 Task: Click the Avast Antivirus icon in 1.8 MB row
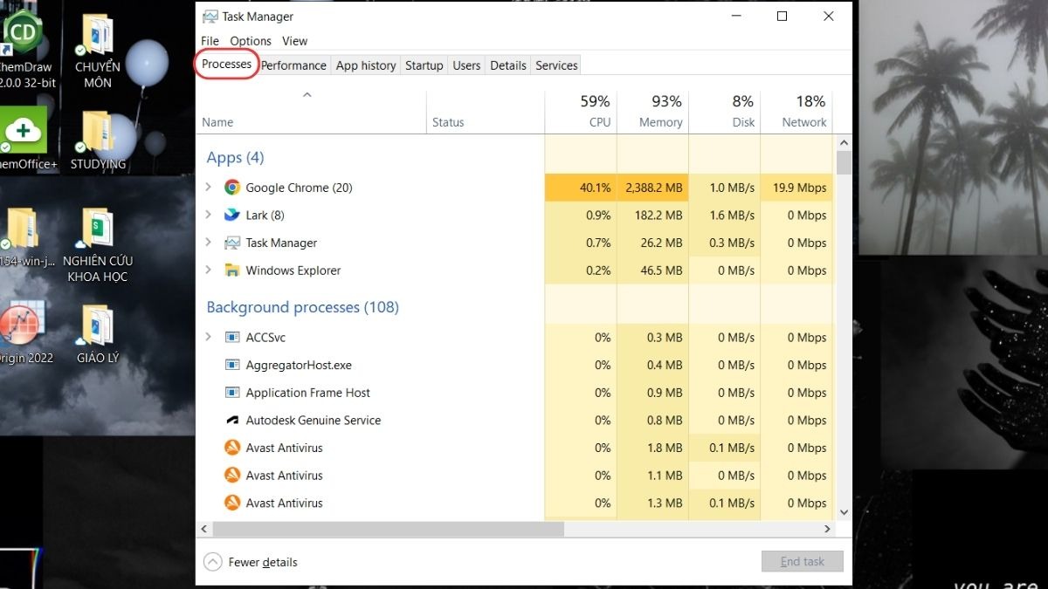232,448
